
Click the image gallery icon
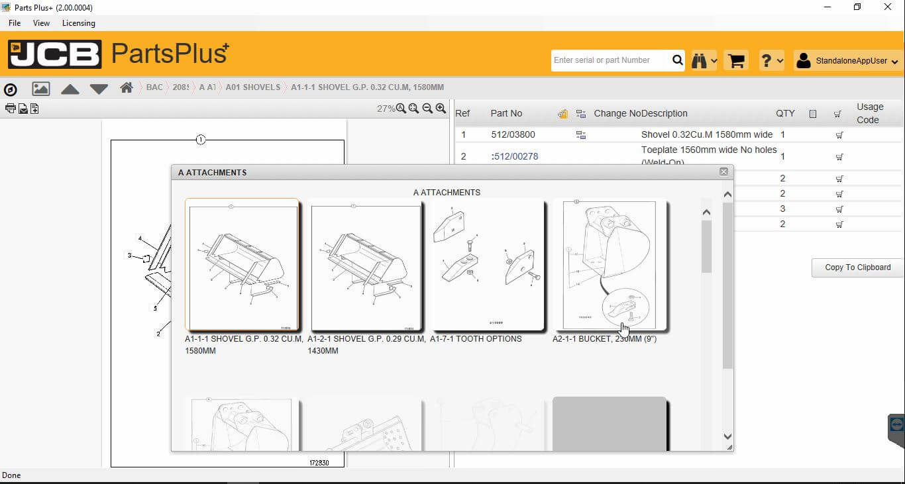tap(41, 88)
